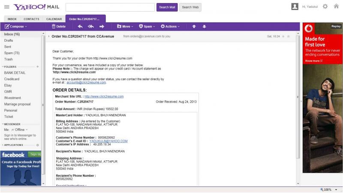Open the Move dropdown menu
Viewport: 343px width, 193px height.
pyautogui.click(x=125, y=27)
